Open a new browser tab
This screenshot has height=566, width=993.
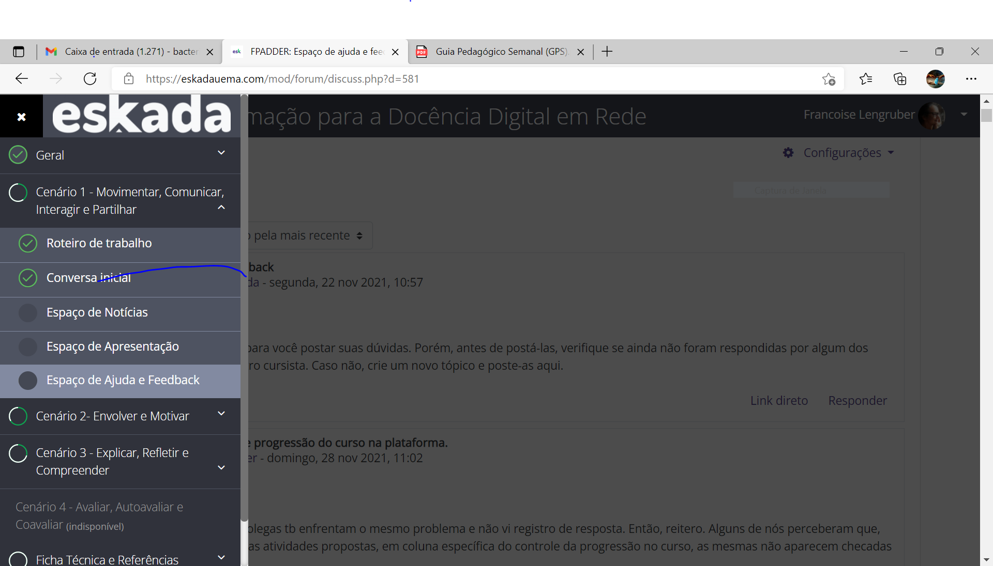click(x=607, y=52)
